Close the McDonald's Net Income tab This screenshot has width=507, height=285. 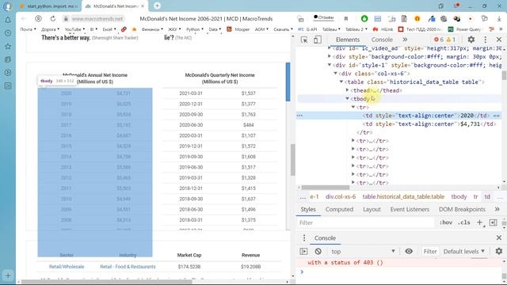(143, 6)
